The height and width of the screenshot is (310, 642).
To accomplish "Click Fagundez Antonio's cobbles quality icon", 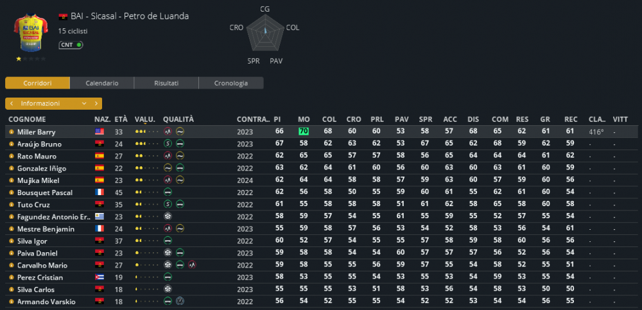I will [x=168, y=216].
